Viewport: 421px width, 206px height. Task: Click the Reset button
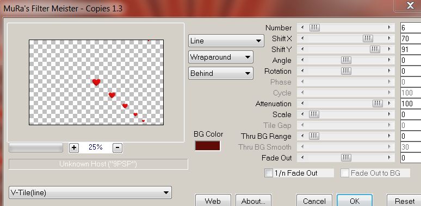pos(405,201)
